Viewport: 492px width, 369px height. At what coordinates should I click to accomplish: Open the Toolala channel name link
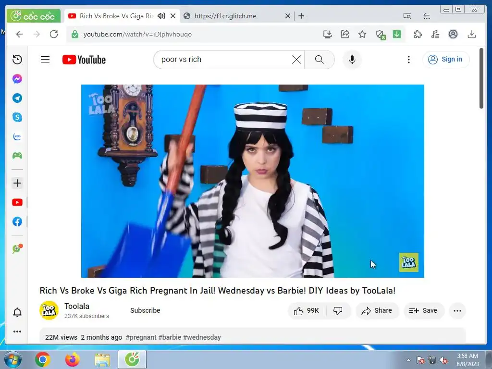[77, 306]
